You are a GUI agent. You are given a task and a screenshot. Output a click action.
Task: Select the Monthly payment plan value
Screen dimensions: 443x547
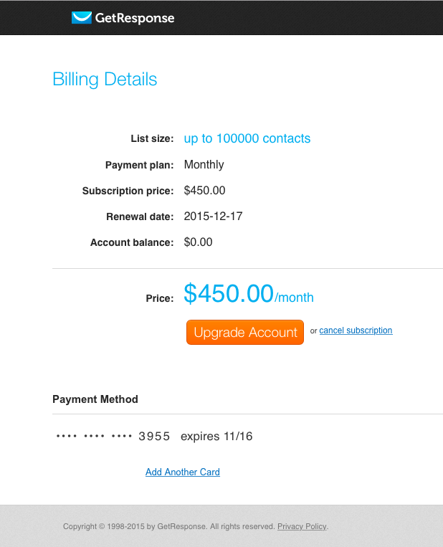point(204,165)
